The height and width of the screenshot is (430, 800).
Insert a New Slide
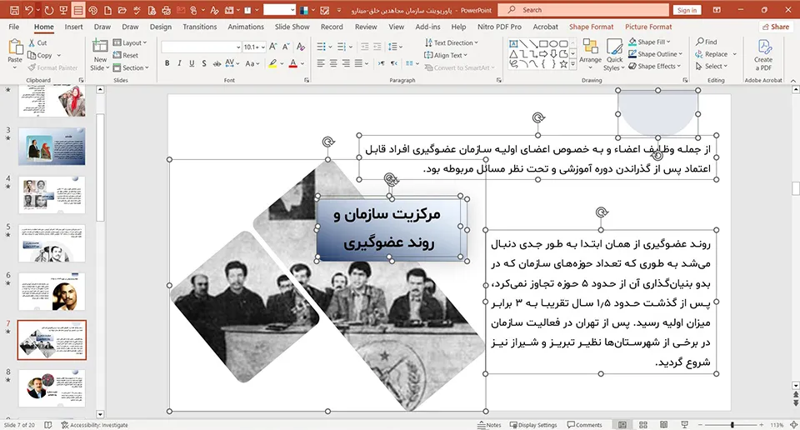100,55
